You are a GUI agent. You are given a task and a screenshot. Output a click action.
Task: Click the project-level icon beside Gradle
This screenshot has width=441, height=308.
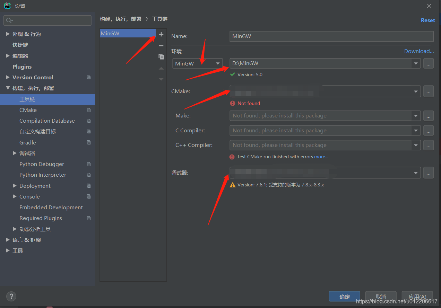point(88,142)
